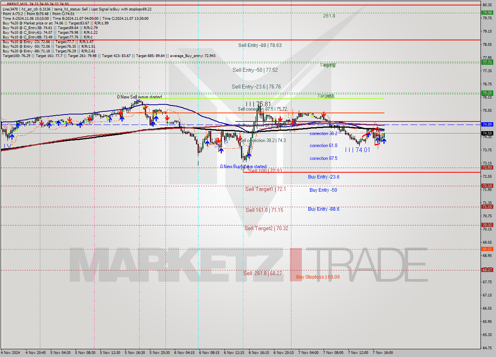
Task: Click the 'Buy Entry -50' label
Action: point(323,190)
